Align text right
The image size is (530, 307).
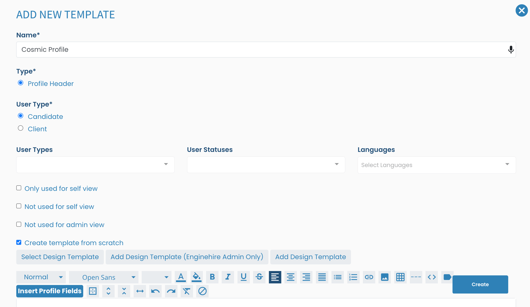(x=306, y=277)
